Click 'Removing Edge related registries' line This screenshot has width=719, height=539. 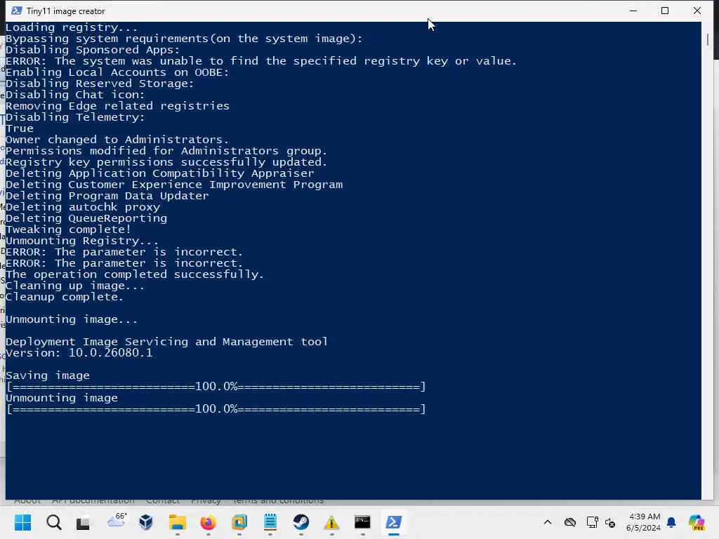click(117, 106)
